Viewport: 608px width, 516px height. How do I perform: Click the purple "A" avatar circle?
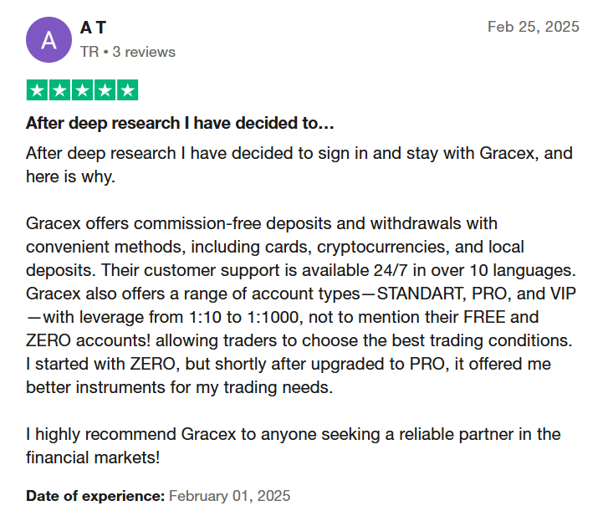click(49, 39)
